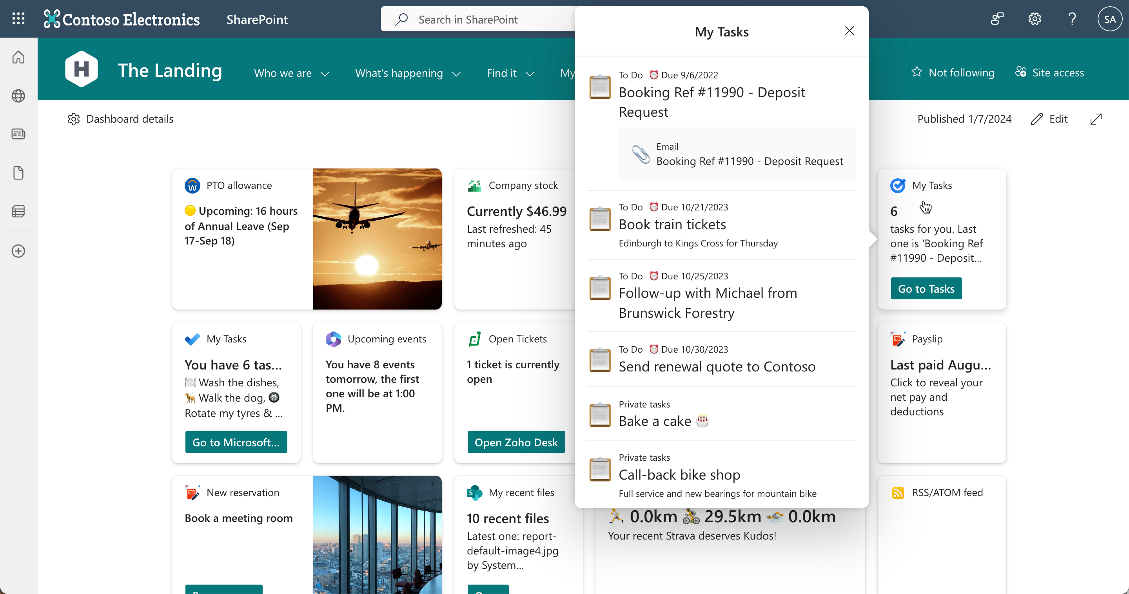Open the SA account avatar

(1109, 19)
